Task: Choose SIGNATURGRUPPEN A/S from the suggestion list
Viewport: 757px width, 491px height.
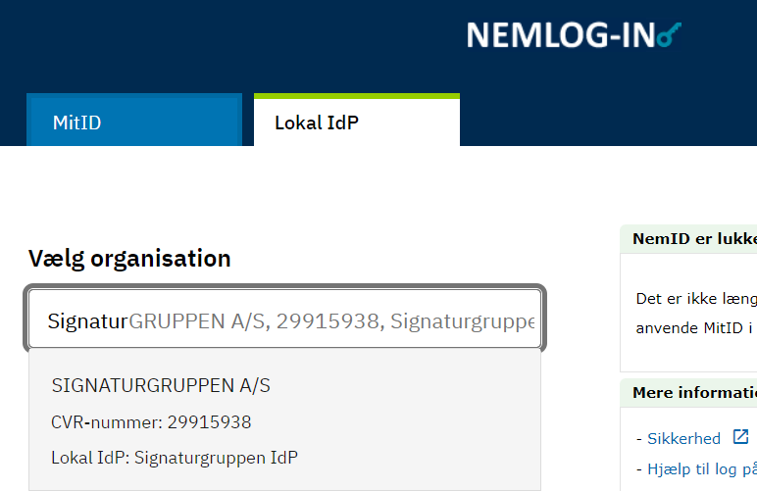Action: click(161, 386)
